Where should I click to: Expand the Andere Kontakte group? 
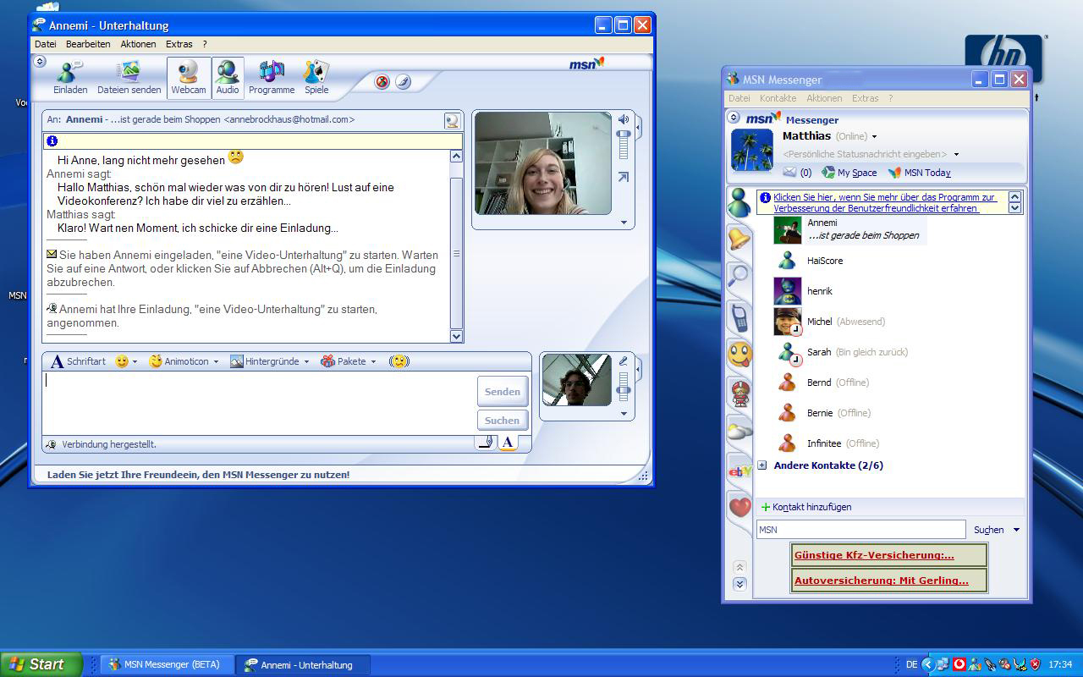click(762, 465)
